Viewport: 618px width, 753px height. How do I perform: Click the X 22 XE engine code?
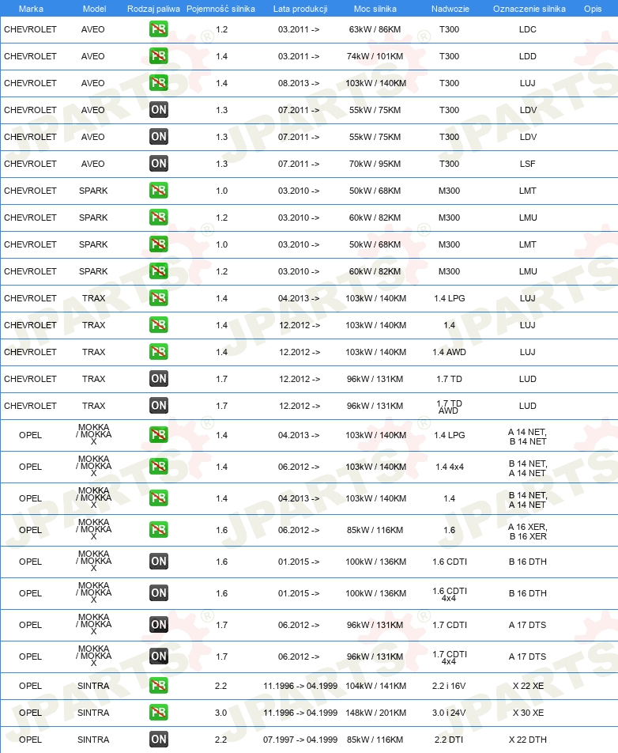point(528,686)
